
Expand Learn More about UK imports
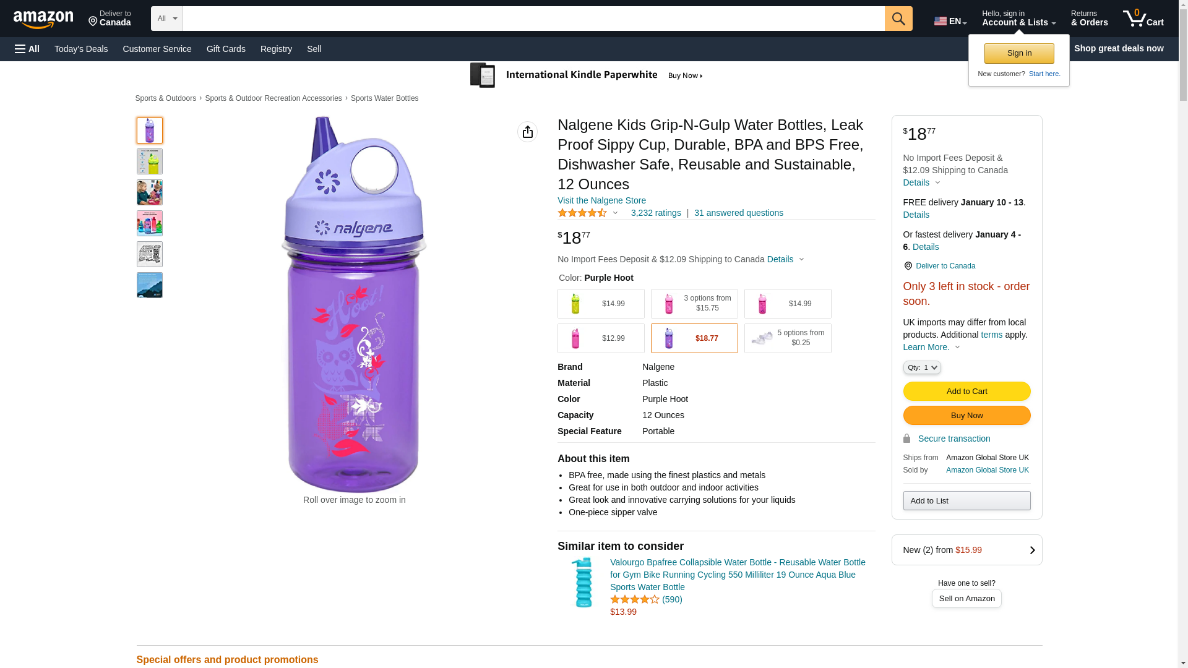coord(931,347)
